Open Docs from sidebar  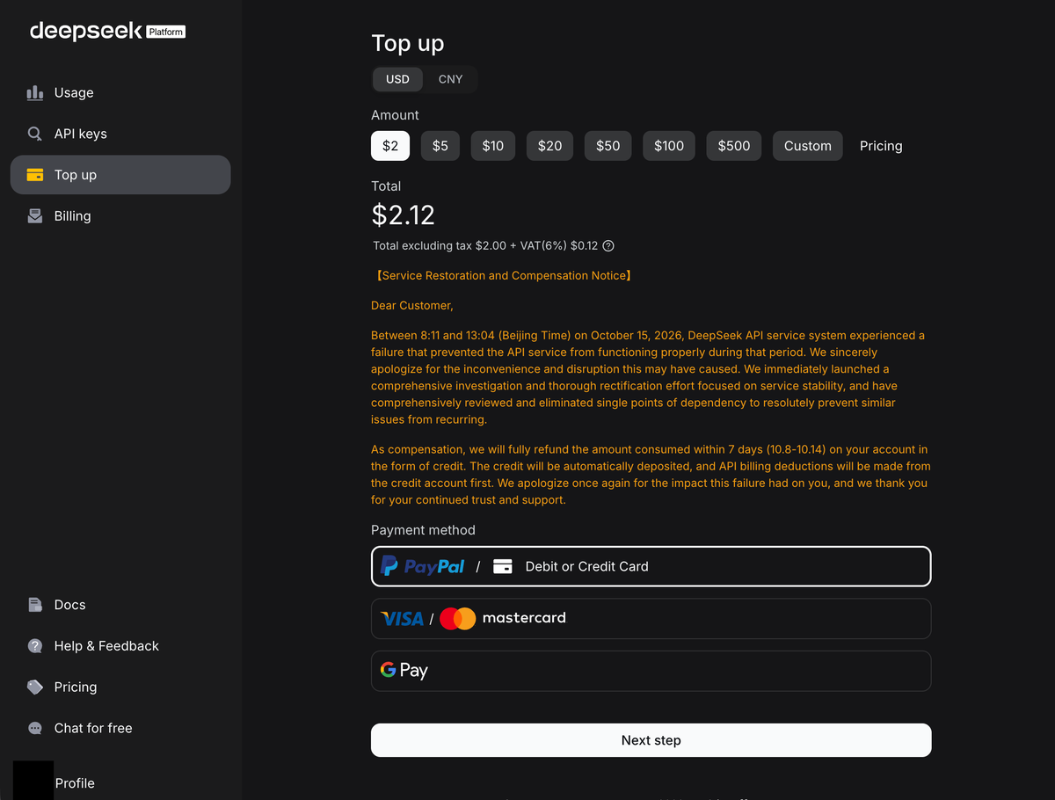tap(120, 605)
